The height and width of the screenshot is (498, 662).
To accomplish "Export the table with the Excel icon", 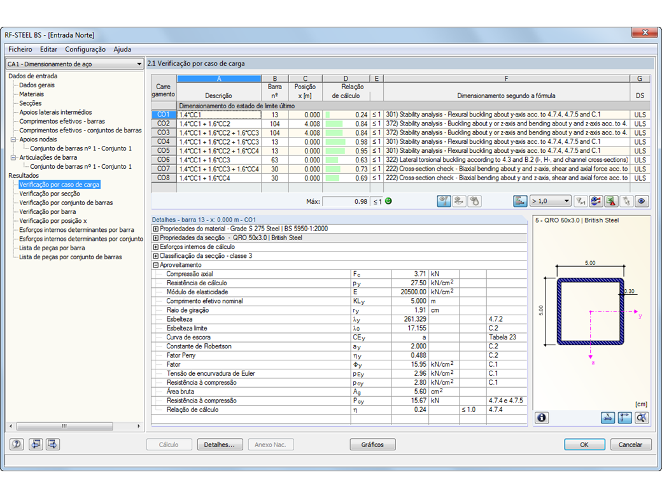I will tap(611, 201).
